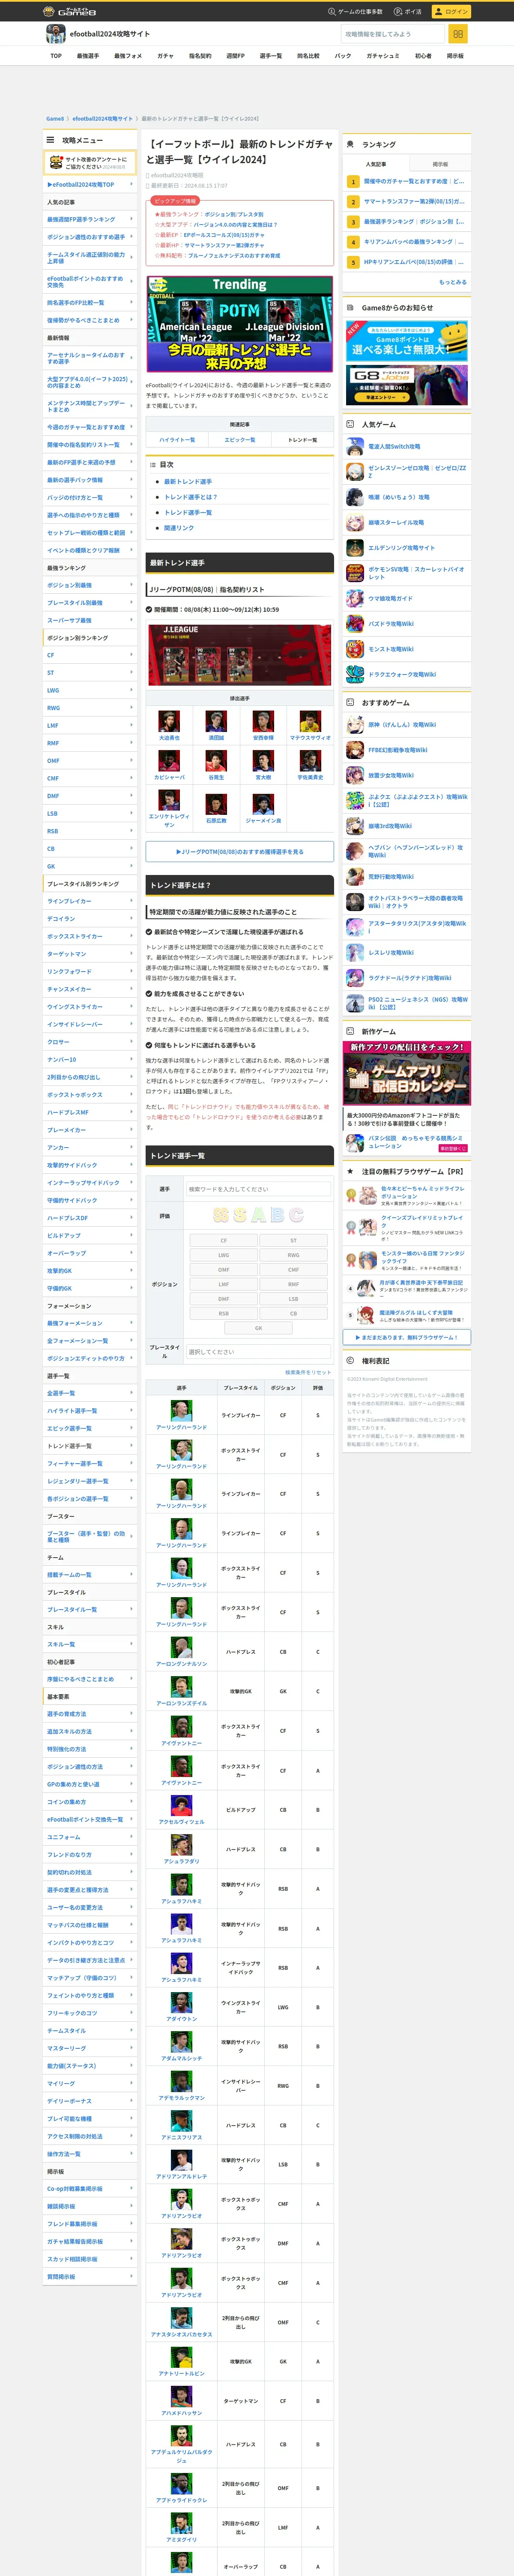Open the ゲームアプリ配信日カレンダー banner
The width and height of the screenshot is (514, 2576).
point(407,1073)
